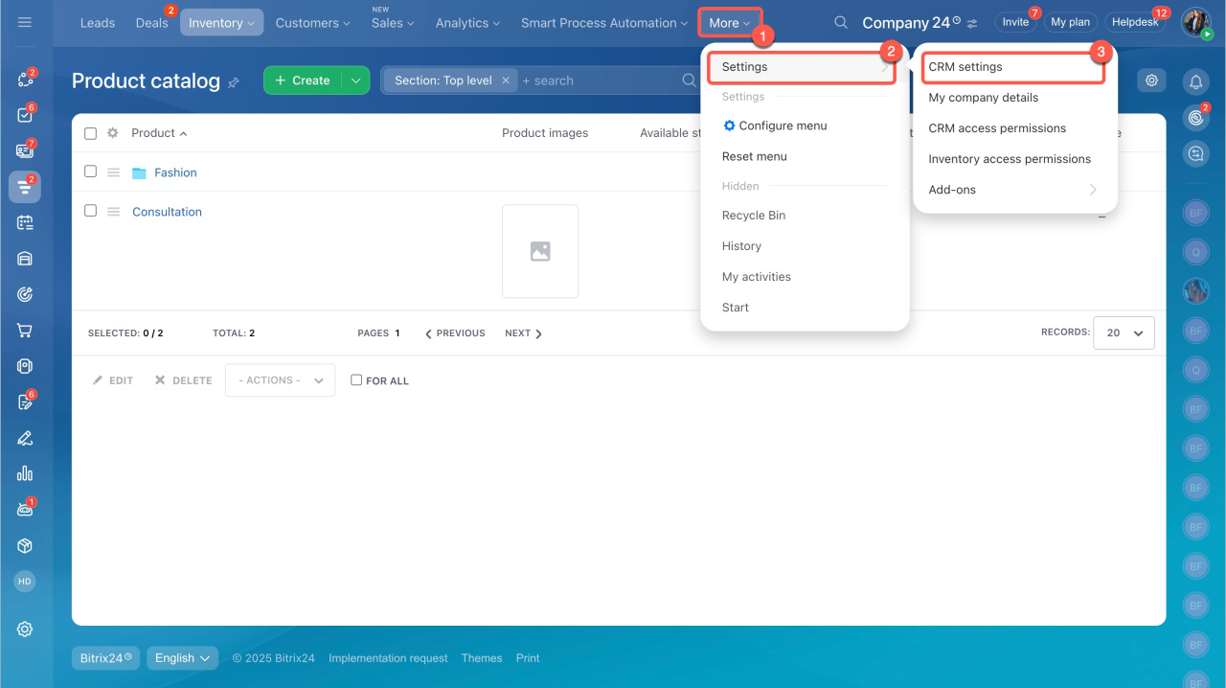Open the shopping cart icon in left sidebar
1226x688 pixels.
coord(25,330)
